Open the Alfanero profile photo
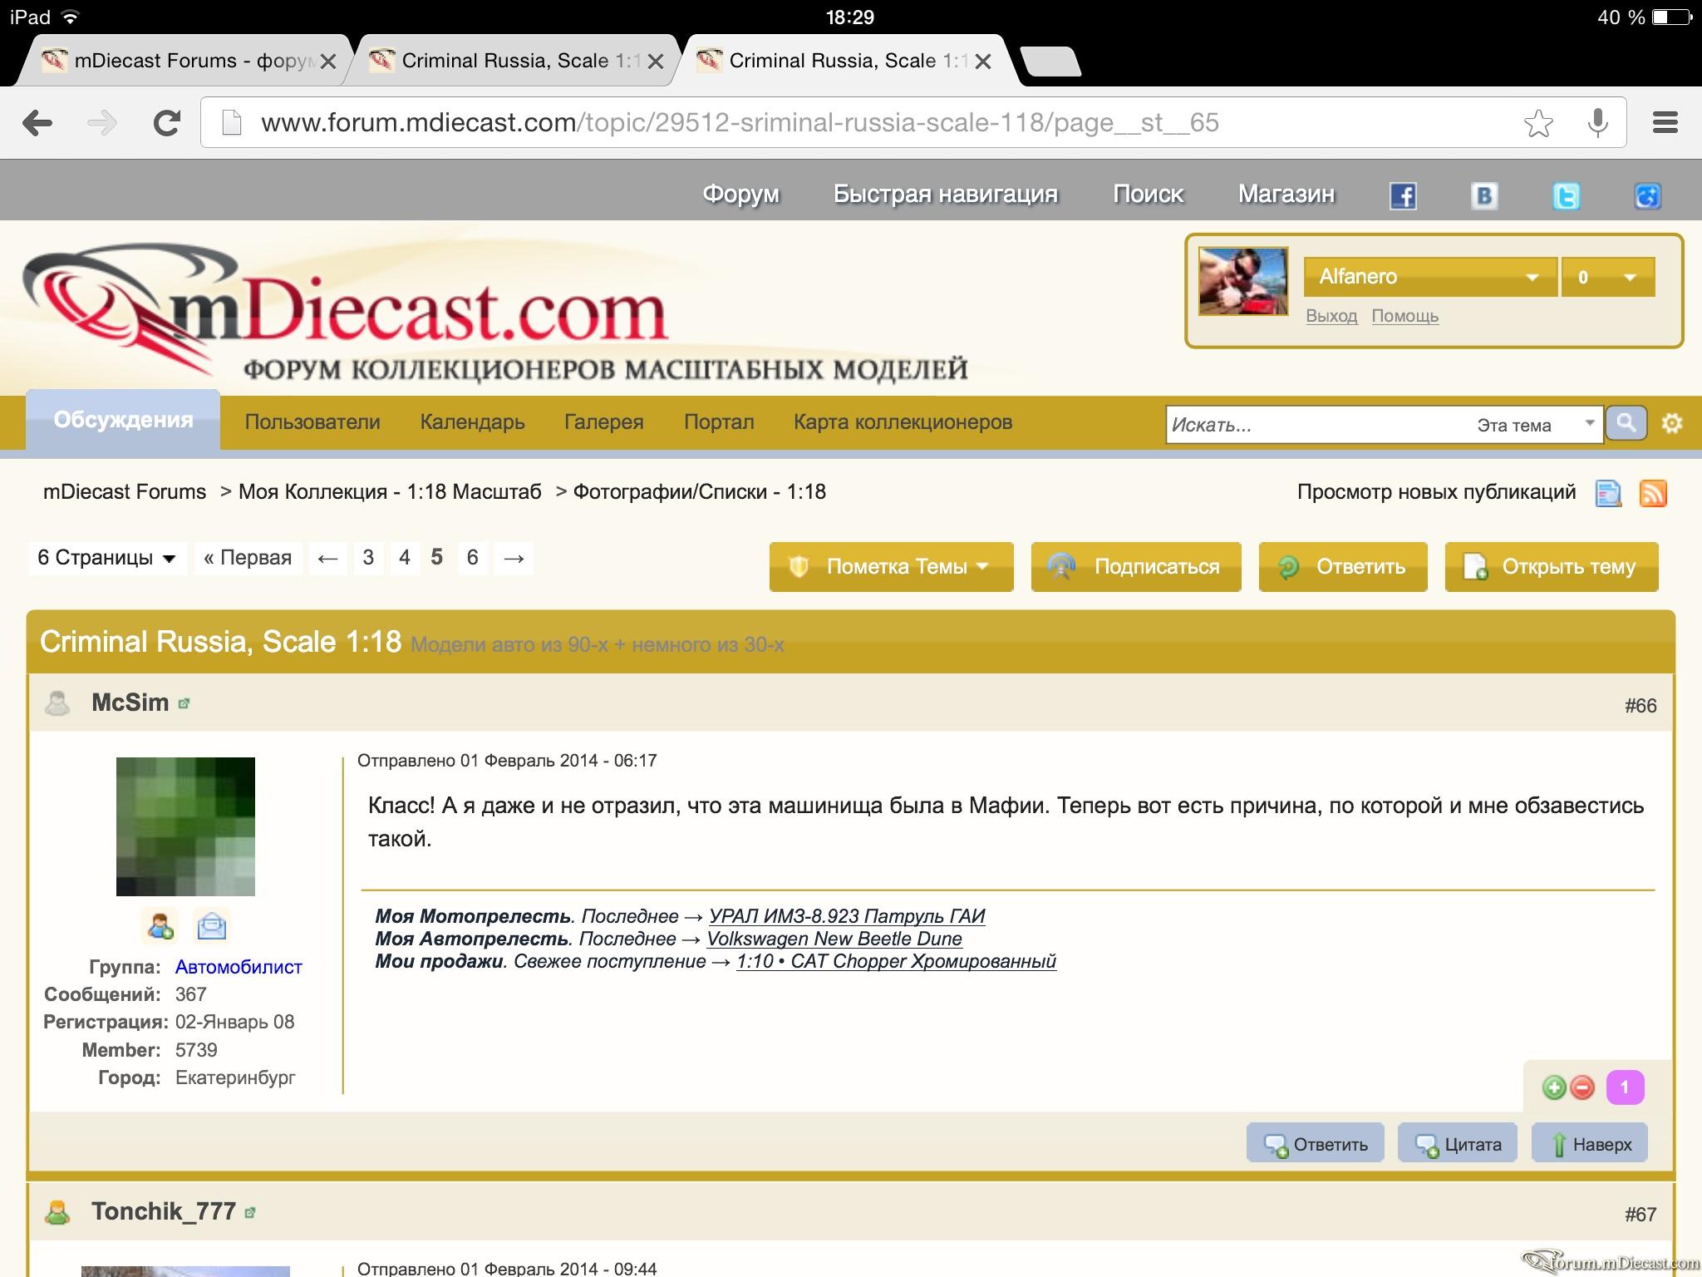The width and height of the screenshot is (1702, 1277). click(x=1243, y=281)
